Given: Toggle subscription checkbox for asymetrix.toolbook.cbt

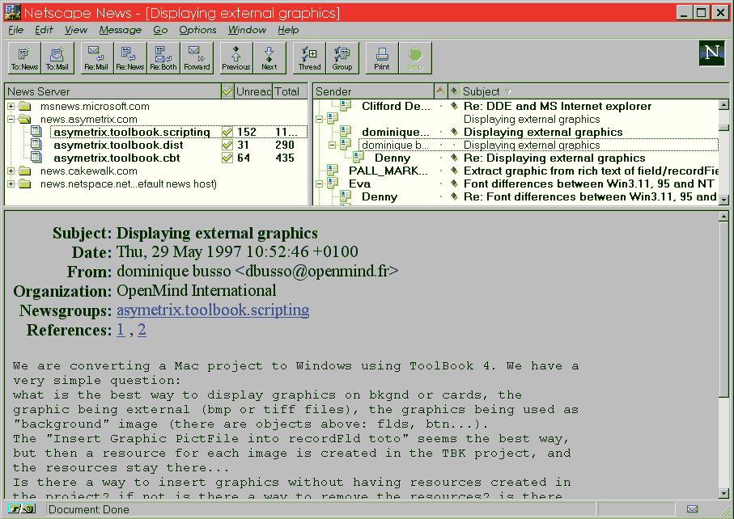Looking at the screenshot, I should point(227,158).
